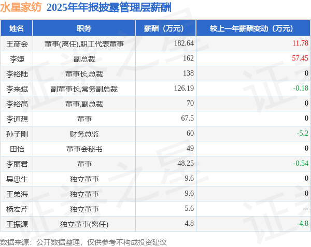Click 吴忠生's salary value 9.6
311x247 pixels.
click(x=189, y=178)
